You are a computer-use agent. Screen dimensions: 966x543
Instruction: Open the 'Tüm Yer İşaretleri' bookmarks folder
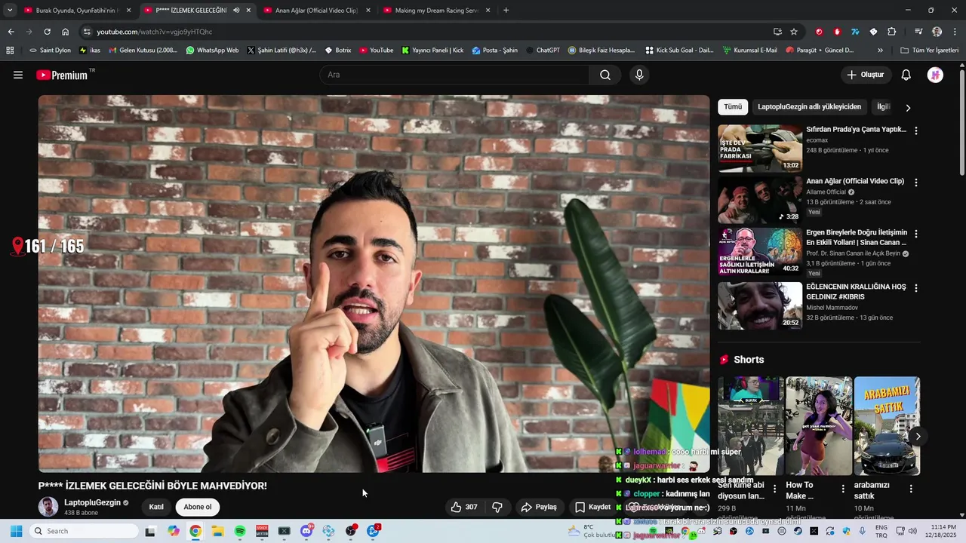929,51
